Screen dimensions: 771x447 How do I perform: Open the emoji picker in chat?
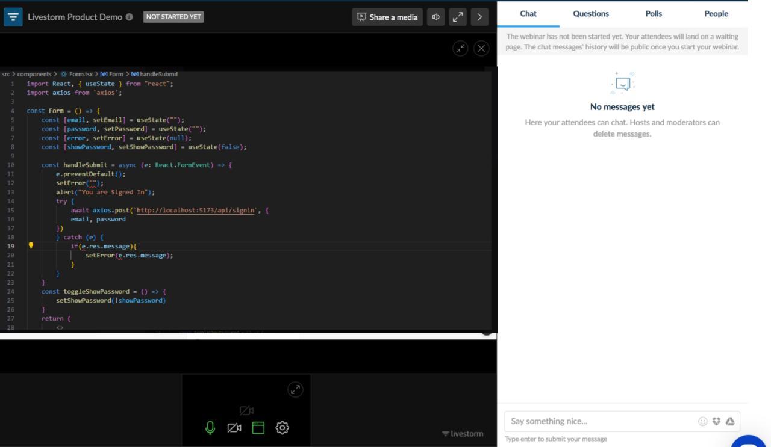click(x=702, y=421)
